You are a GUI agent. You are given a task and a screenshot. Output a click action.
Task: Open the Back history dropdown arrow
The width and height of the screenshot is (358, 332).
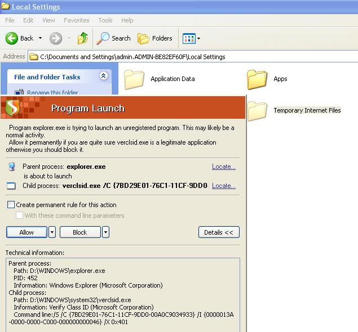click(40, 38)
